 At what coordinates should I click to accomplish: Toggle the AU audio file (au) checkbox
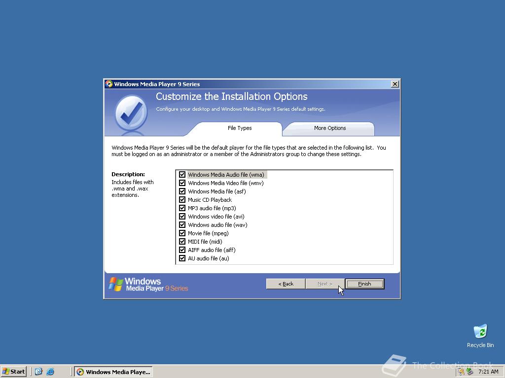(182, 258)
